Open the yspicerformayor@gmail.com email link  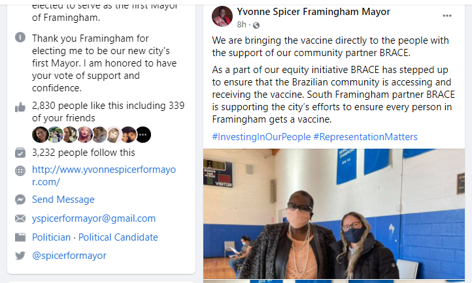[x=93, y=218]
